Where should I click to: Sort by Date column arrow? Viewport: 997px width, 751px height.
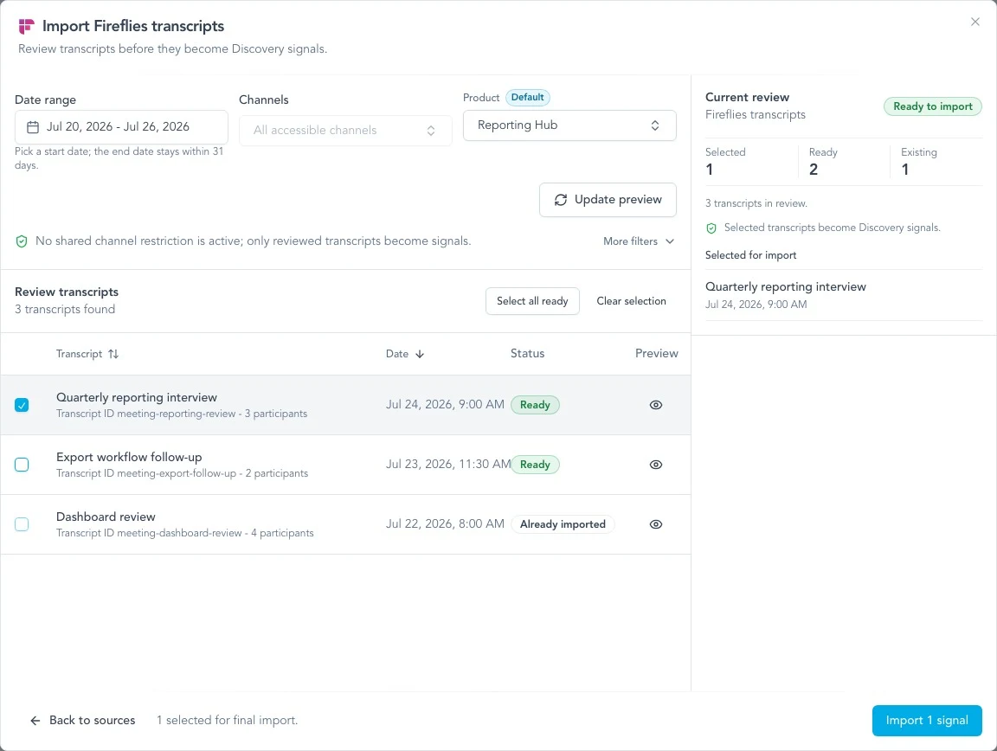click(x=420, y=354)
